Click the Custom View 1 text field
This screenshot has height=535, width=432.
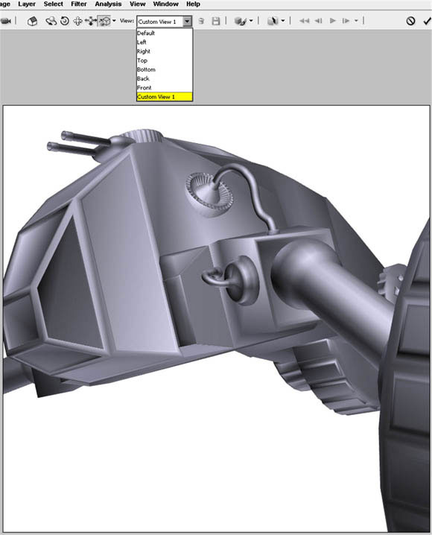(x=160, y=22)
